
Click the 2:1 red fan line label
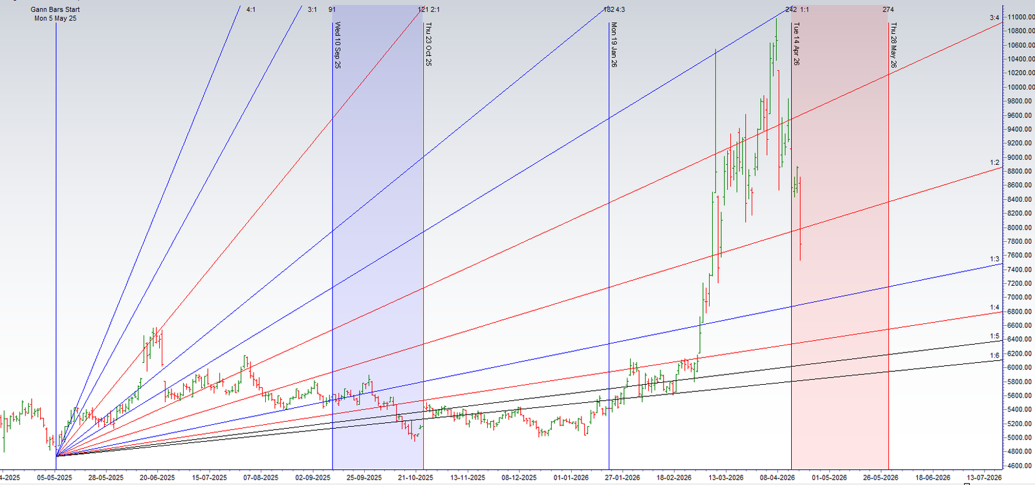435,10
